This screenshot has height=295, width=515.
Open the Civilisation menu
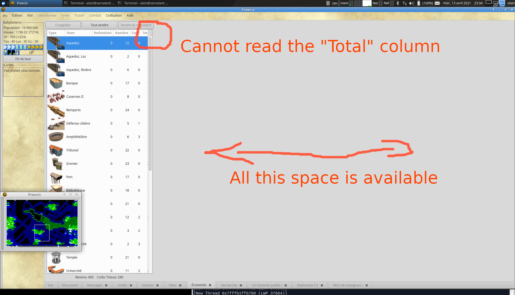[x=113, y=15]
